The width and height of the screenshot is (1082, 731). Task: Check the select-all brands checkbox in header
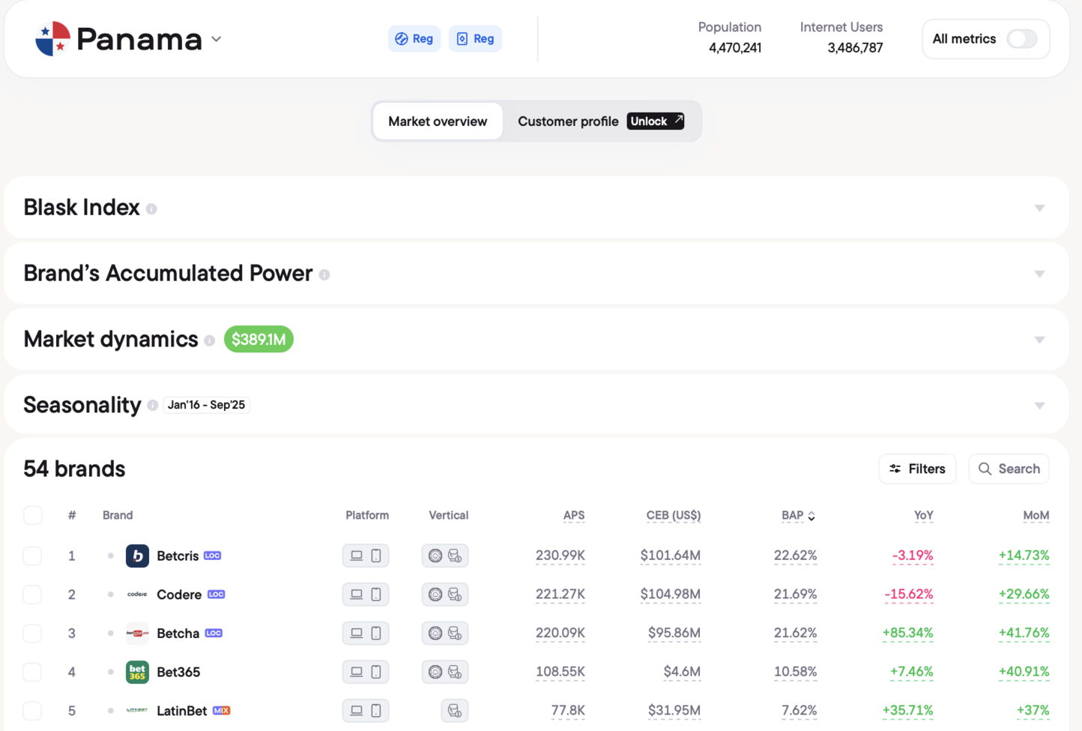point(33,515)
